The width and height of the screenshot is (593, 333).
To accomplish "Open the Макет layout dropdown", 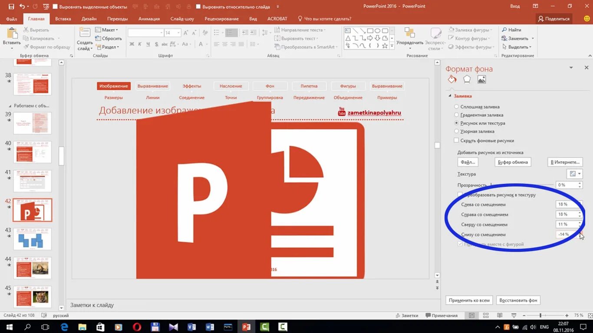I will pyautogui.click(x=107, y=30).
